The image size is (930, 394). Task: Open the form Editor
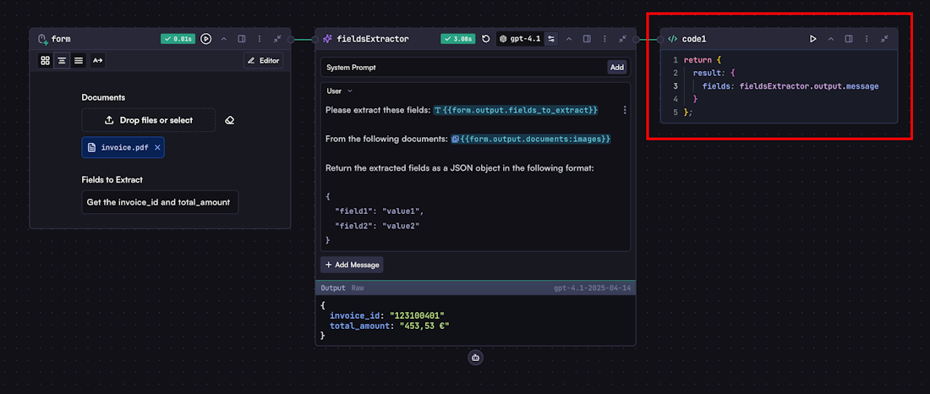[x=263, y=61]
